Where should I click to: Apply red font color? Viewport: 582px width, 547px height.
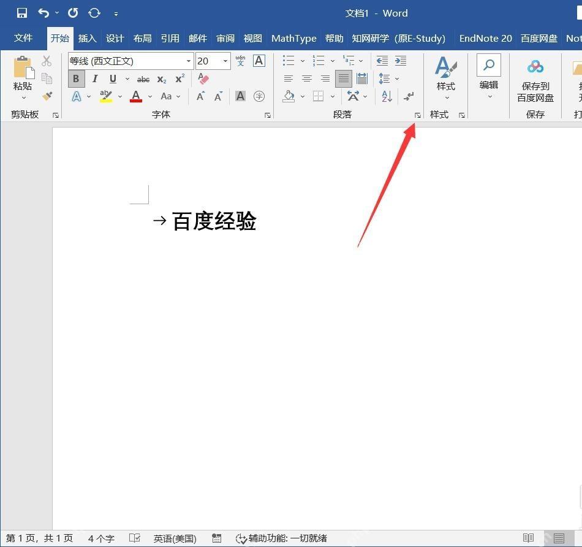(136, 96)
